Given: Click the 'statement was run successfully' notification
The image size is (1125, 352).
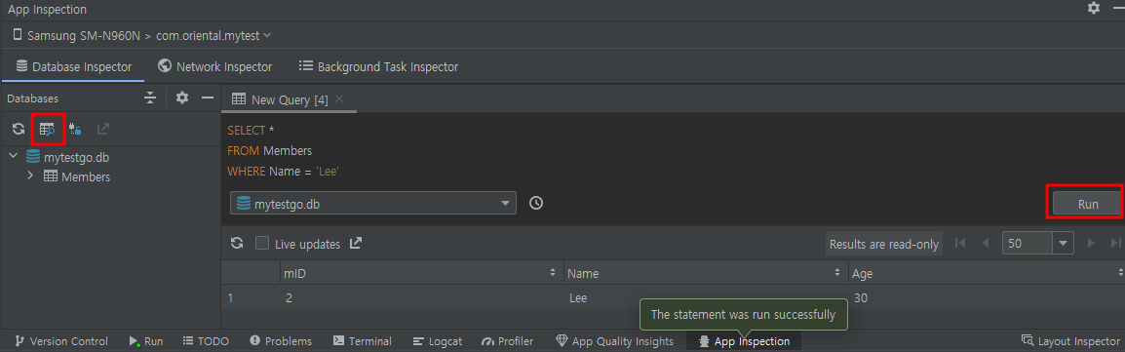Looking at the screenshot, I should (x=743, y=314).
